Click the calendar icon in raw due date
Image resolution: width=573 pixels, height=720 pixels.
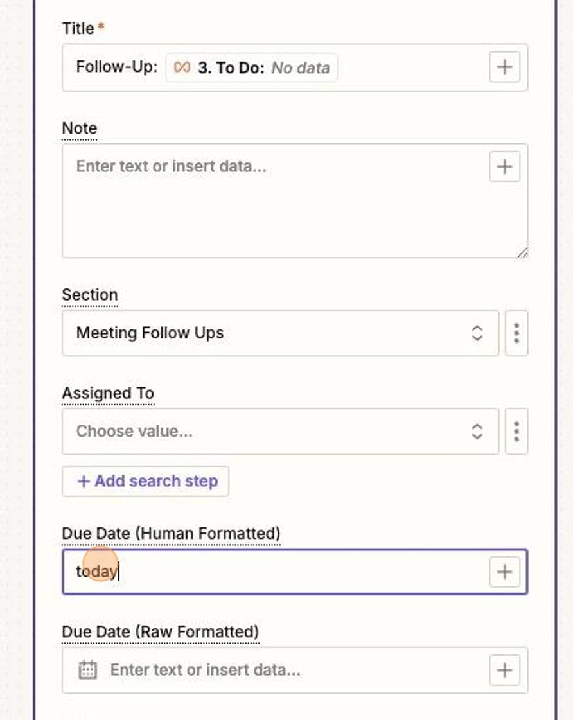pos(87,670)
